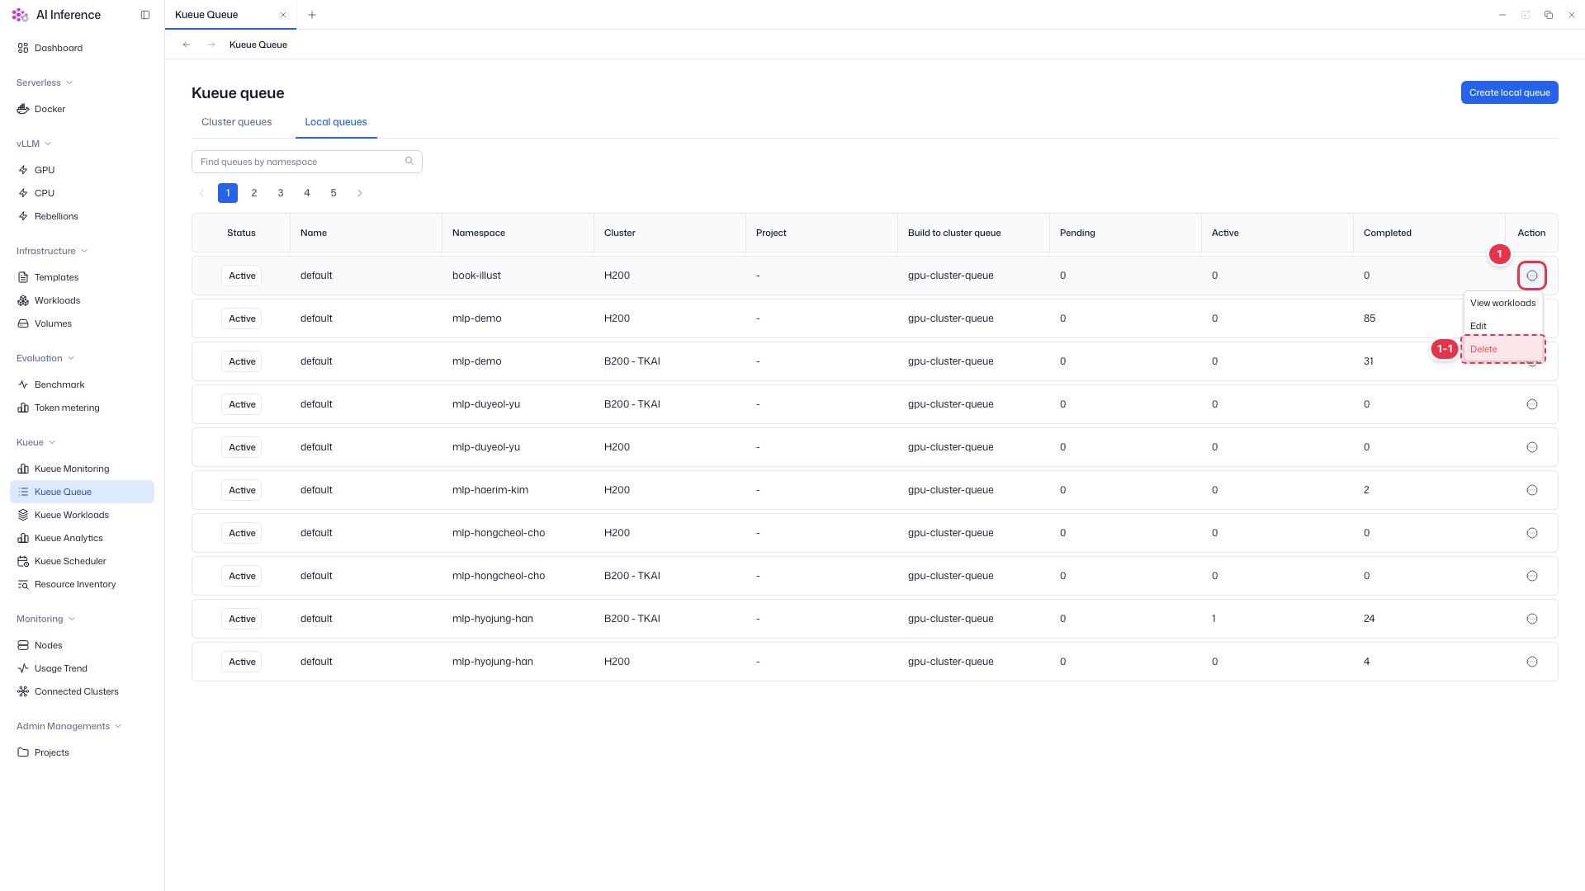Choose View workloads from action menu
Image resolution: width=1585 pixels, height=891 pixels.
tap(1502, 303)
